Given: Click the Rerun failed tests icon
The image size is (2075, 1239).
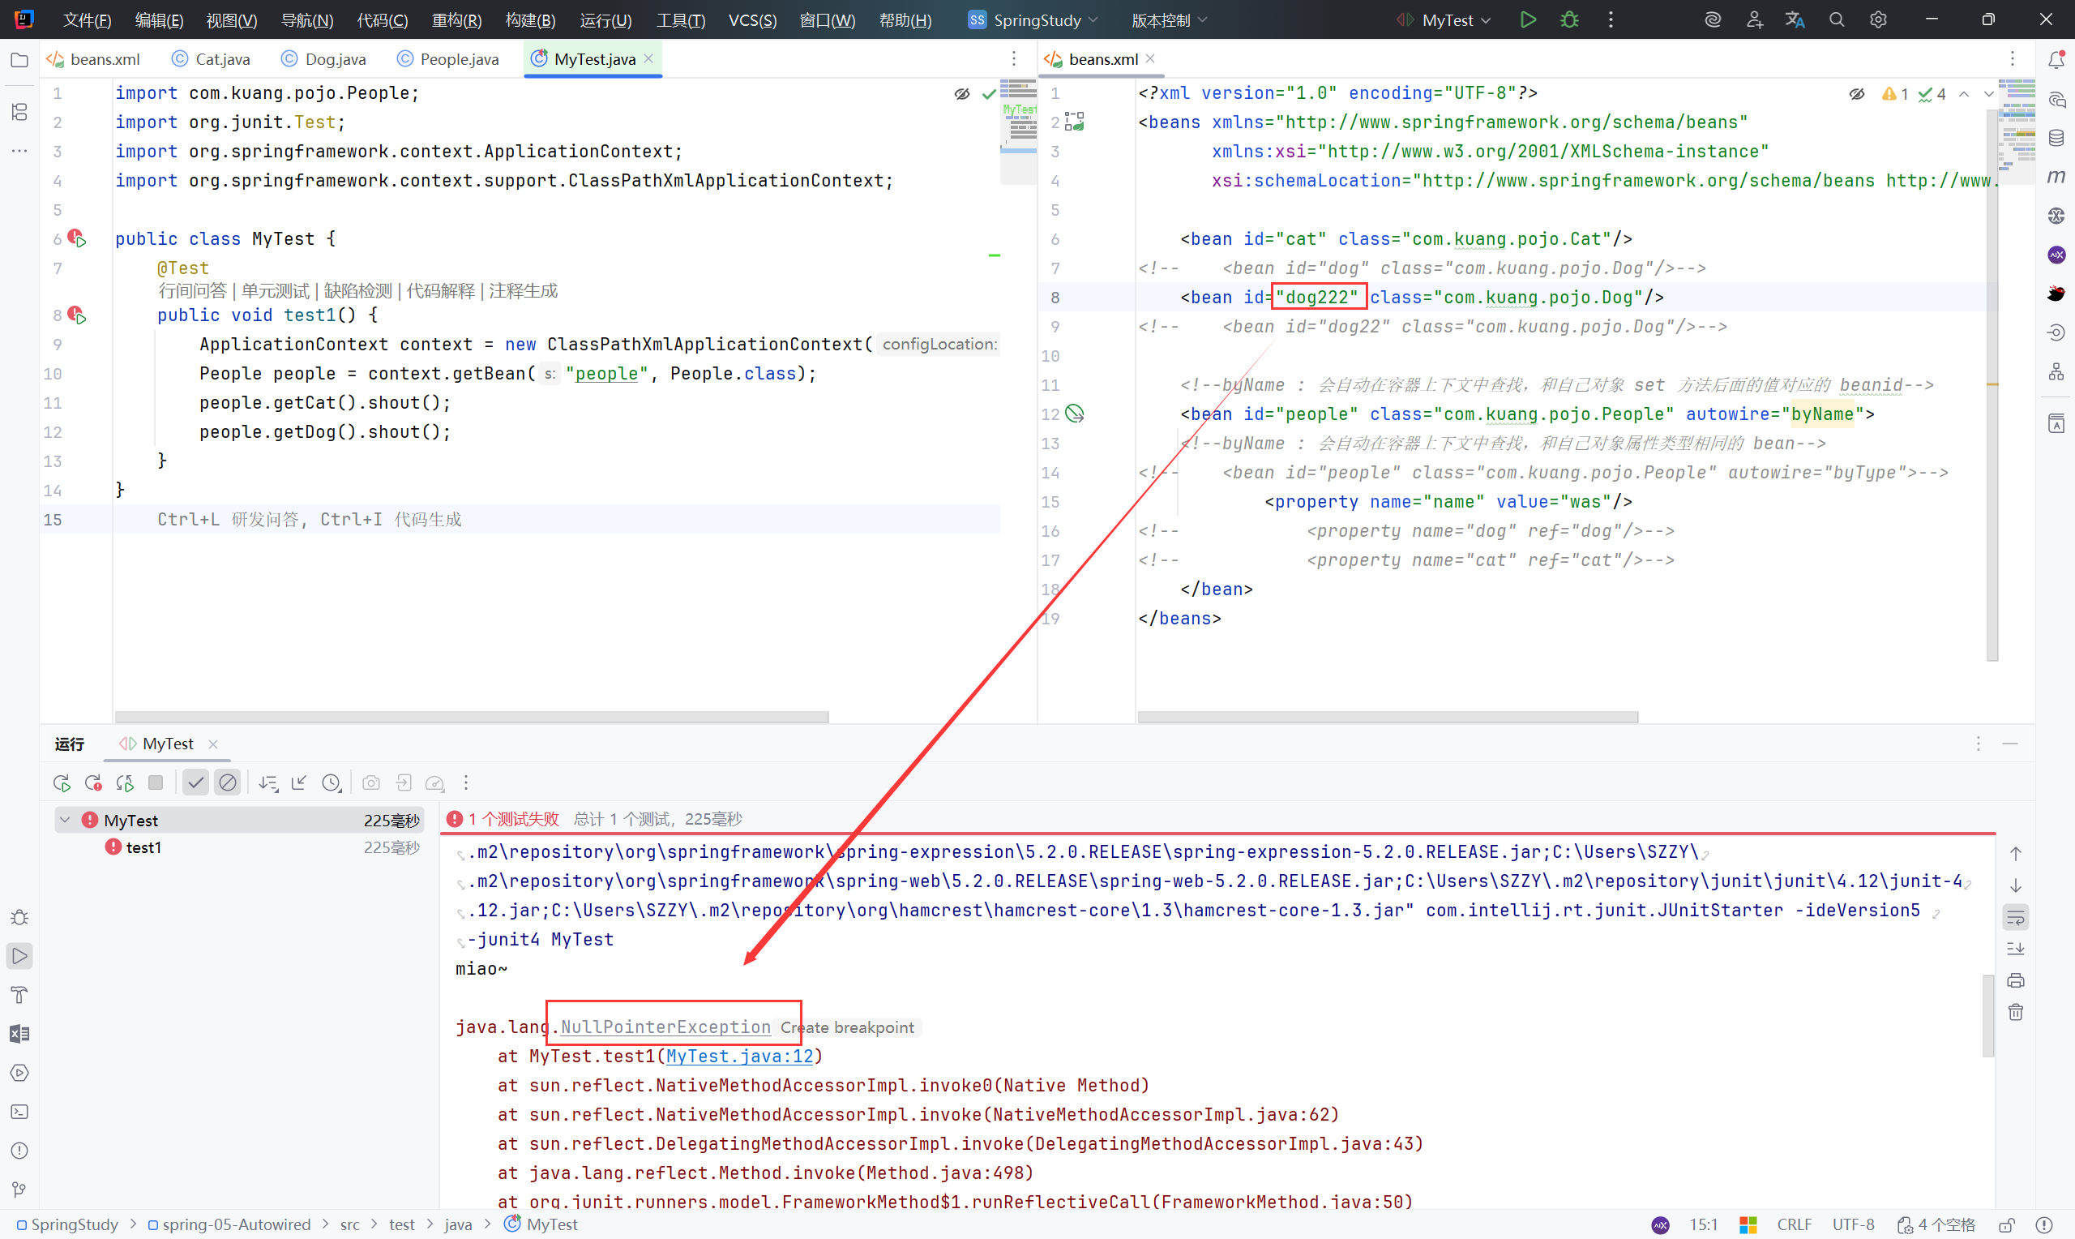Looking at the screenshot, I should tap(92, 782).
